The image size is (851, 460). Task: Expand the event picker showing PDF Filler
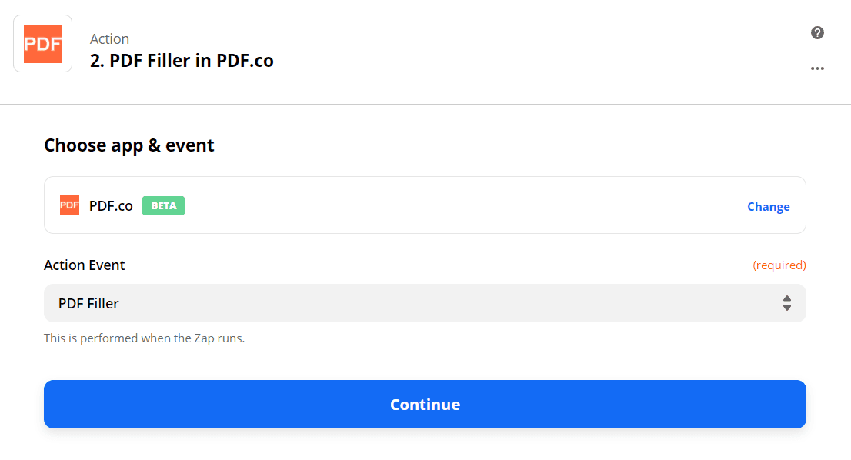pos(425,303)
